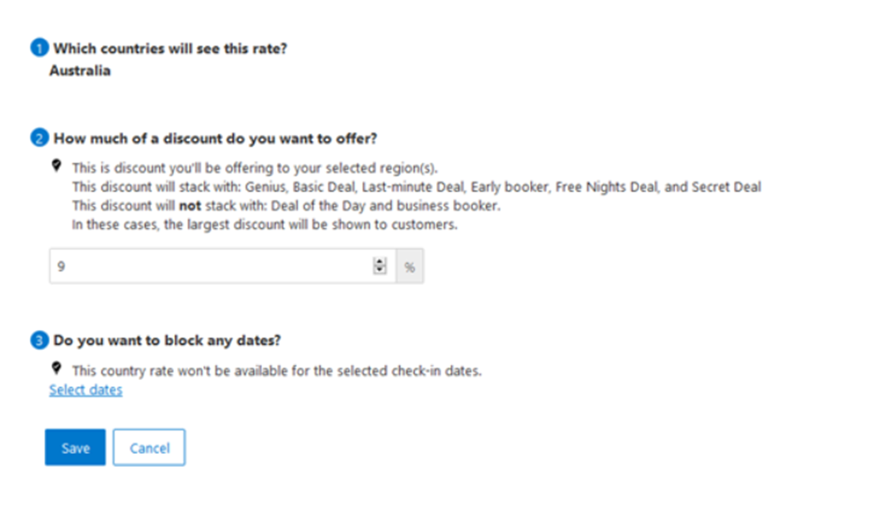Screen dimensions: 880x510
Task: Increase discount with the up arrow
Action: (379, 262)
